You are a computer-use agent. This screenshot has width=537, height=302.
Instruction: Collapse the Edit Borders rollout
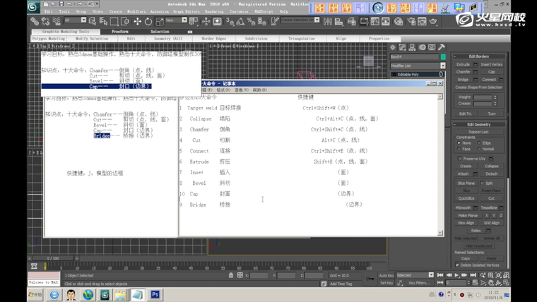(x=478, y=56)
